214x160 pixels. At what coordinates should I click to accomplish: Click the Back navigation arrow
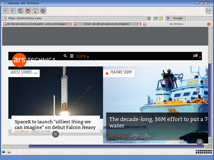coord(5,11)
